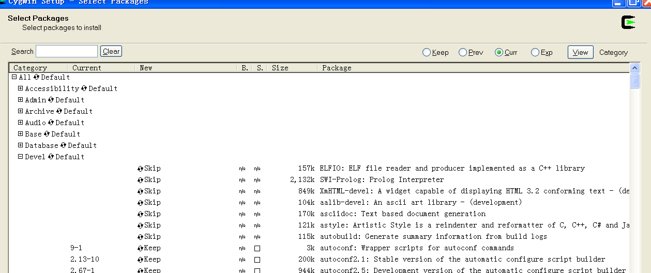Click the Package column header
This screenshot has width=651, height=273.
pyautogui.click(x=473, y=68)
